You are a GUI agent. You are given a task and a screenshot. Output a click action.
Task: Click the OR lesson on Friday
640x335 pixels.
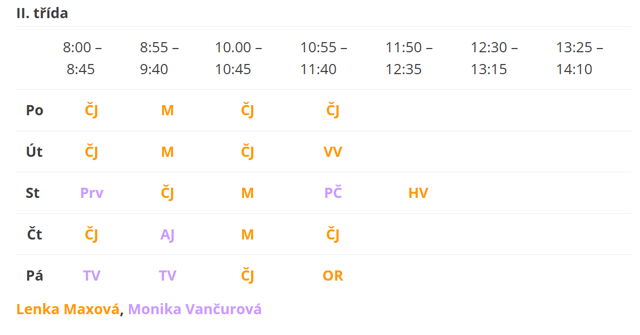[x=333, y=276]
